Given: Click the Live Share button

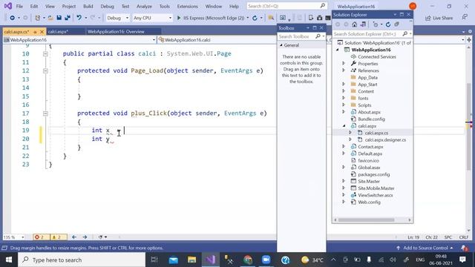Looking at the screenshot, I should point(439,18).
